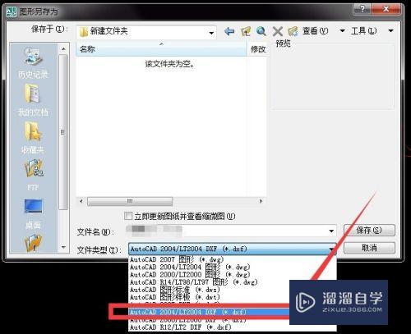
Task: Open the Search the Web icon
Action: coord(261,31)
